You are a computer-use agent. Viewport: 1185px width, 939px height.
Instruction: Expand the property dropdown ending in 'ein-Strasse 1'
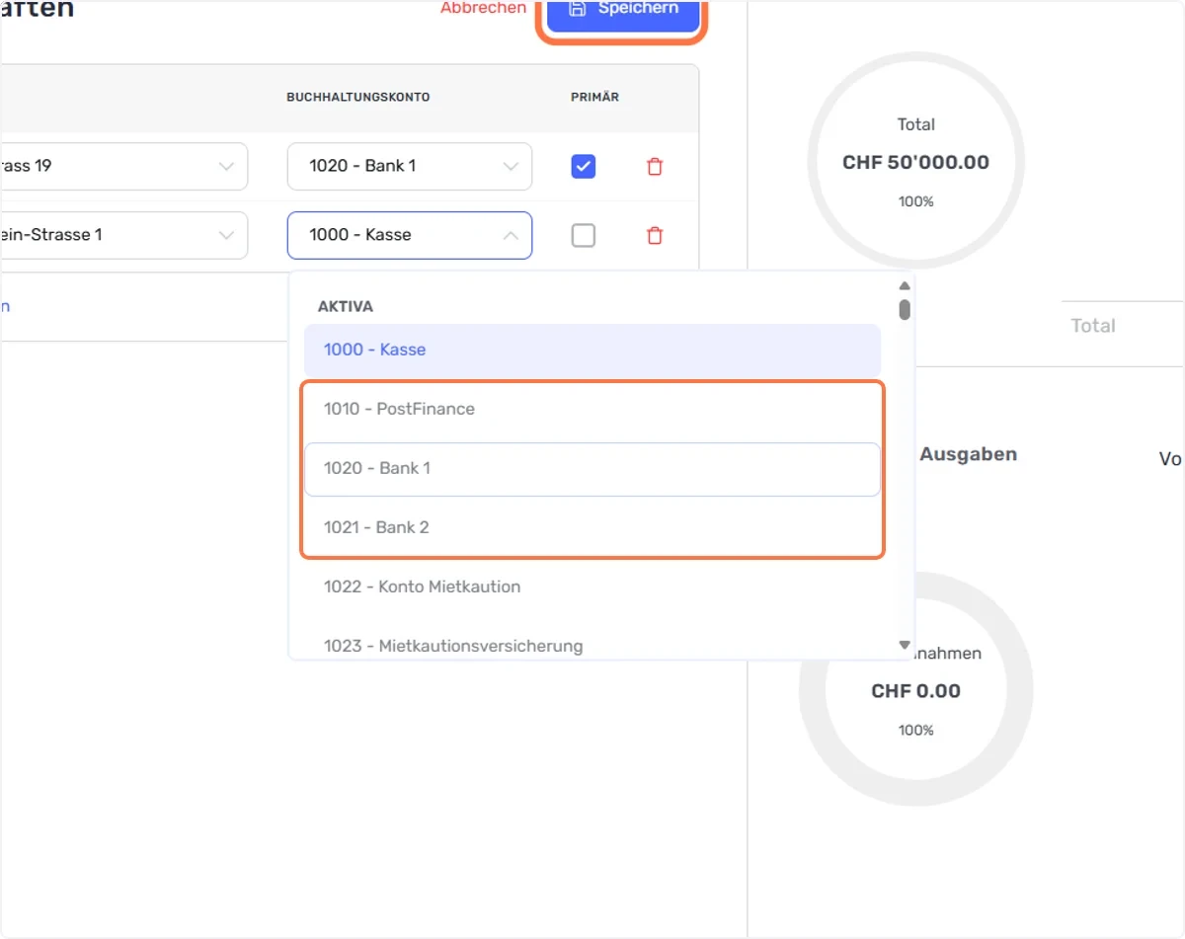point(123,236)
